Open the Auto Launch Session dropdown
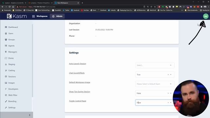 point(155,65)
